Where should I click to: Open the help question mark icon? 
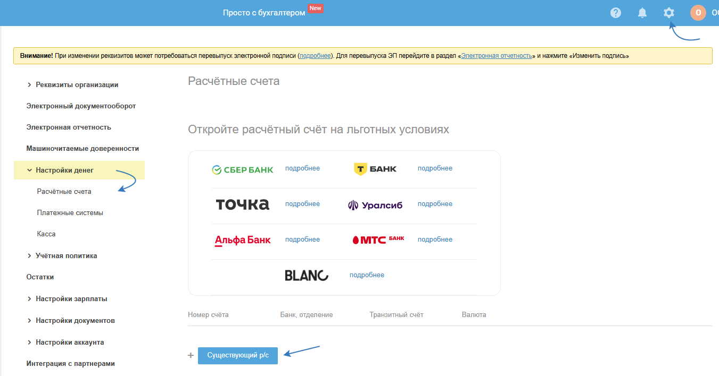pyautogui.click(x=616, y=13)
